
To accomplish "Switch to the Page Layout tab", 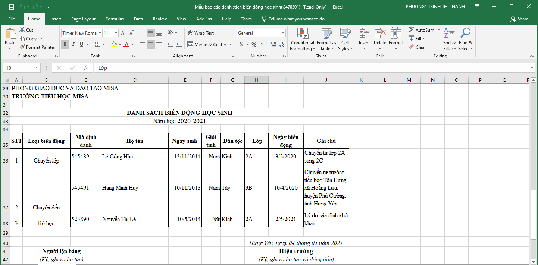I will [x=83, y=19].
